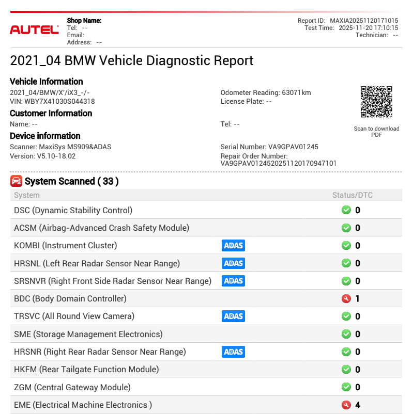Open EME (Electrical Machine Electronics) entry
412x414 pixels.
click(x=83, y=405)
